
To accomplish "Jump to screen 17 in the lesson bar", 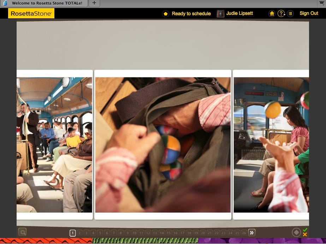I will click(x=182, y=233).
